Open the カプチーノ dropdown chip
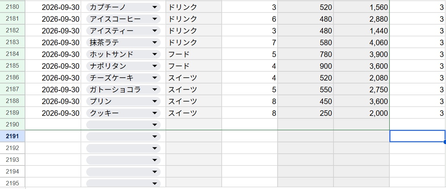This screenshot has height=189, width=446. coord(123,7)
